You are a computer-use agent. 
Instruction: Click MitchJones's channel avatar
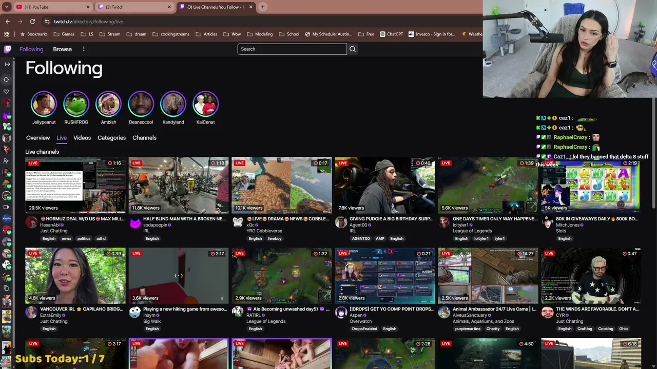tap(547, 222)
